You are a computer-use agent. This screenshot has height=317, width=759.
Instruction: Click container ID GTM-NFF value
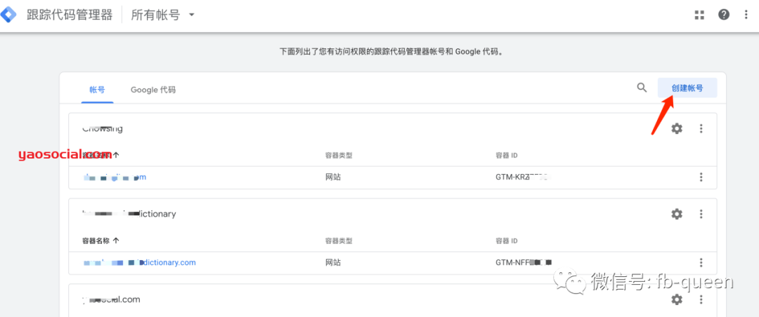pyautogui.click(x=524, y=262)
